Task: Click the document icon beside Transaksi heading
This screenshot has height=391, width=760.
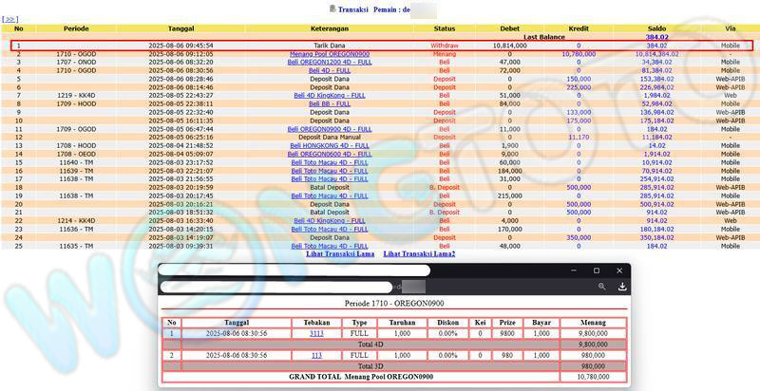Action: (332, 9)
